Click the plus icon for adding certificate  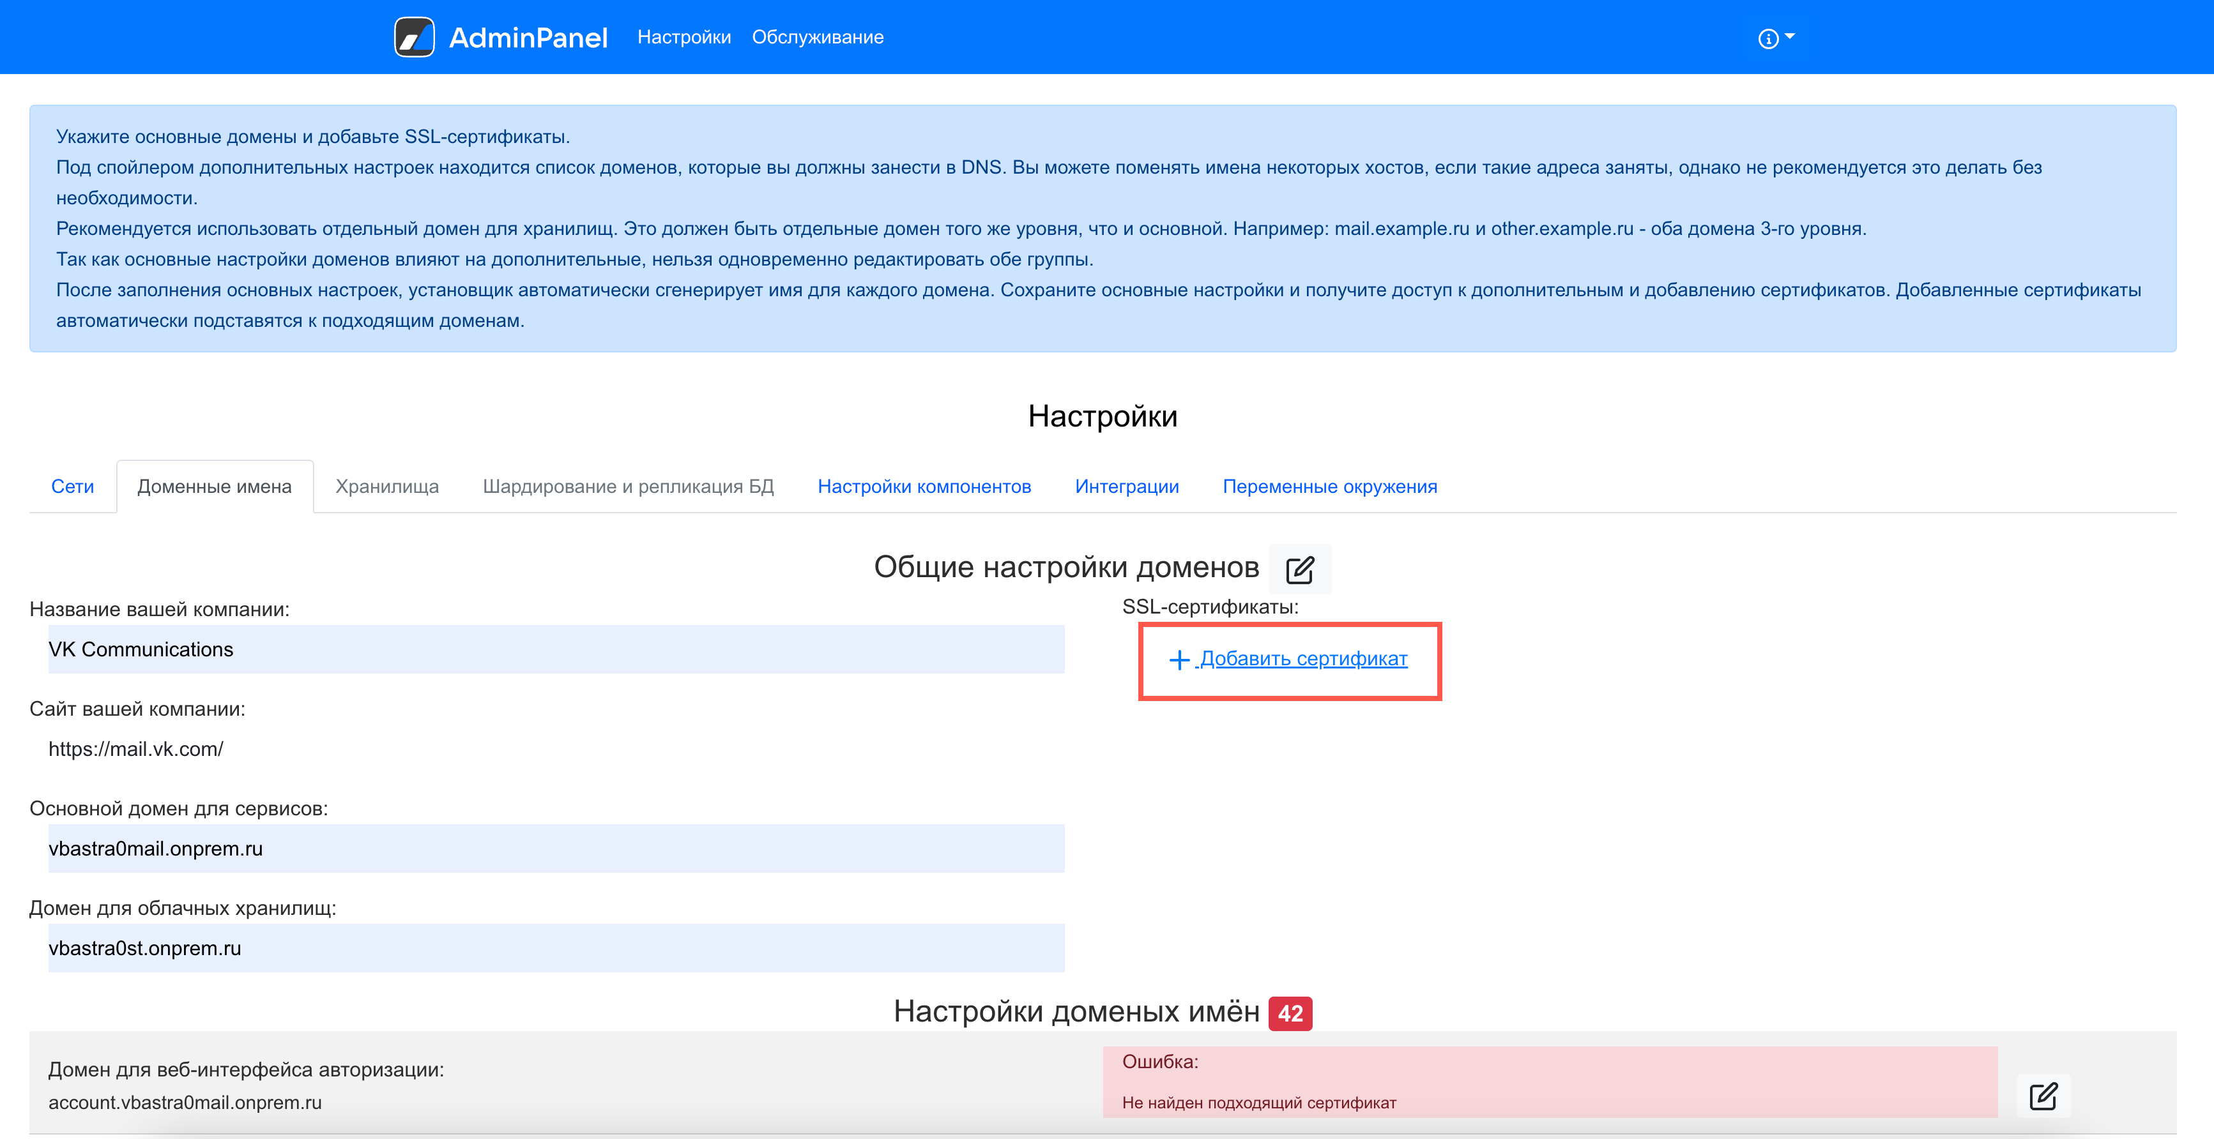[1179, 660]
